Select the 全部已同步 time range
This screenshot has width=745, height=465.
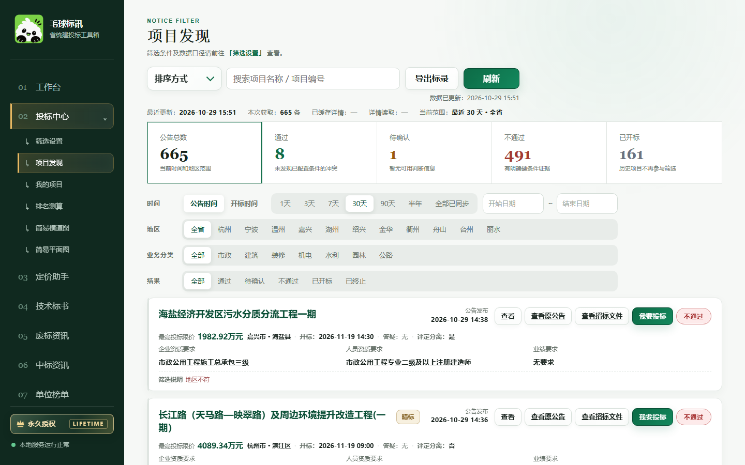click(452, 204)
